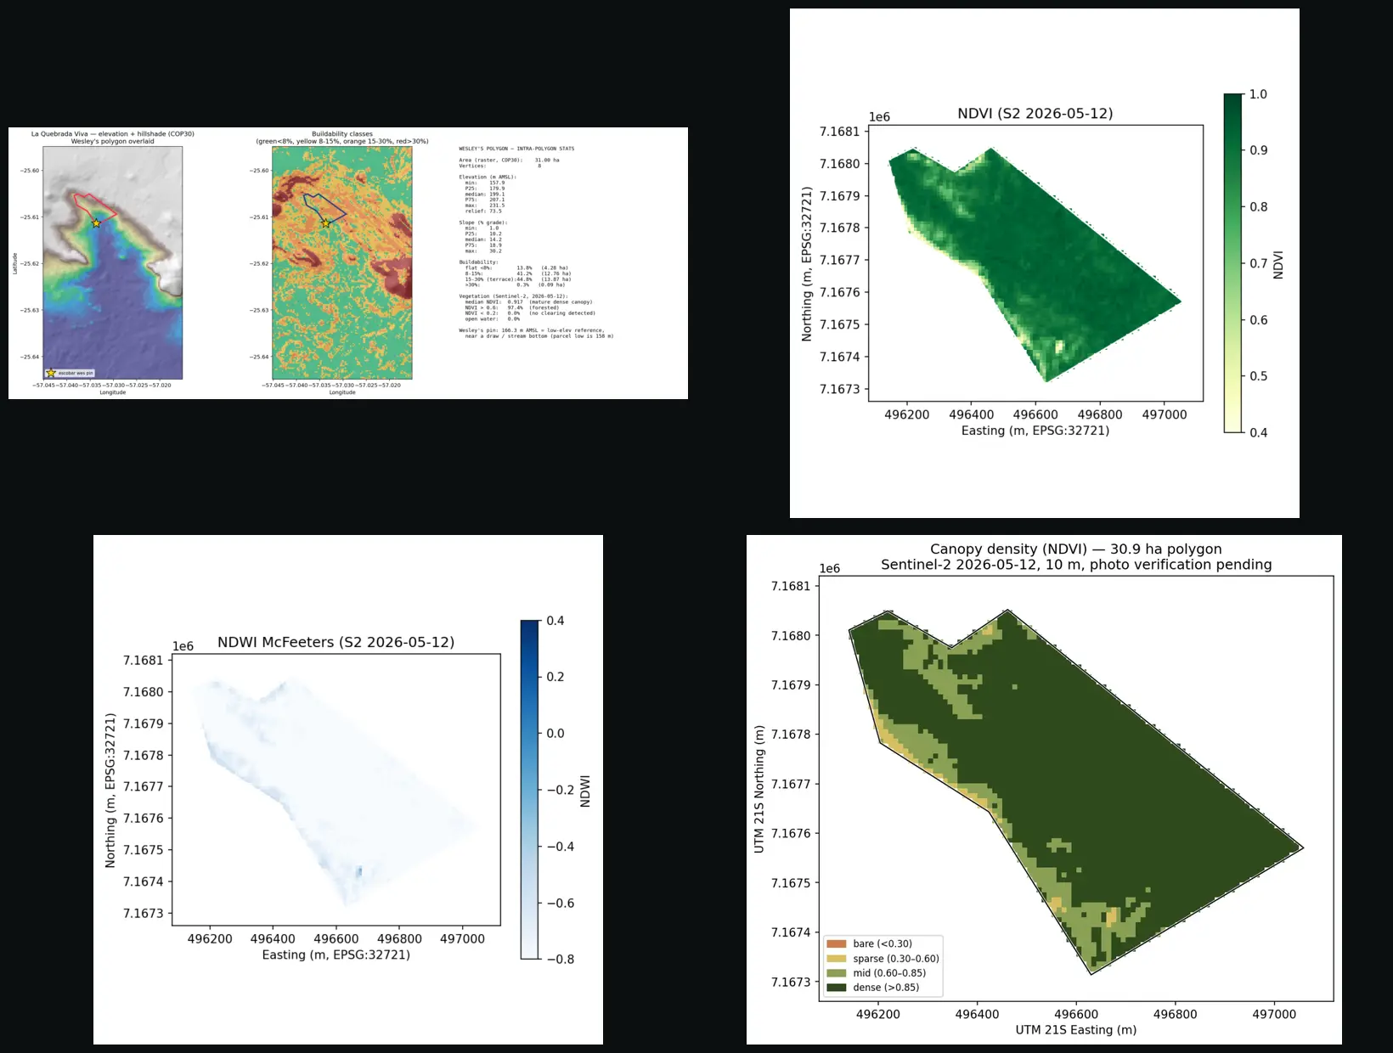The width and height of the screenshot is (1393, 1053).
Task: Click the NDWI plot 'Easting (m, EPSG:32721)' label
Action: coord(336,955)
